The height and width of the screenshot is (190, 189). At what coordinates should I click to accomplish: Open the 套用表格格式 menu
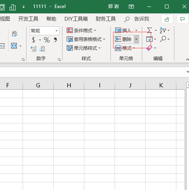pyautogui.click(x=86, y=39)
